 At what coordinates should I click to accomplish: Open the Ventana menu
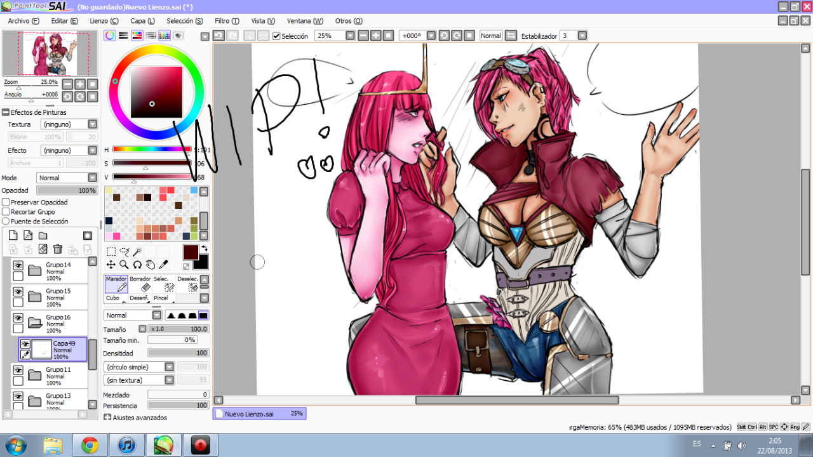[305, 21]
